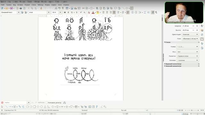Image resolution: width=205 pixels, height=115 pixels.
Task: Open the Таблица menu
Action: [40, 5]
